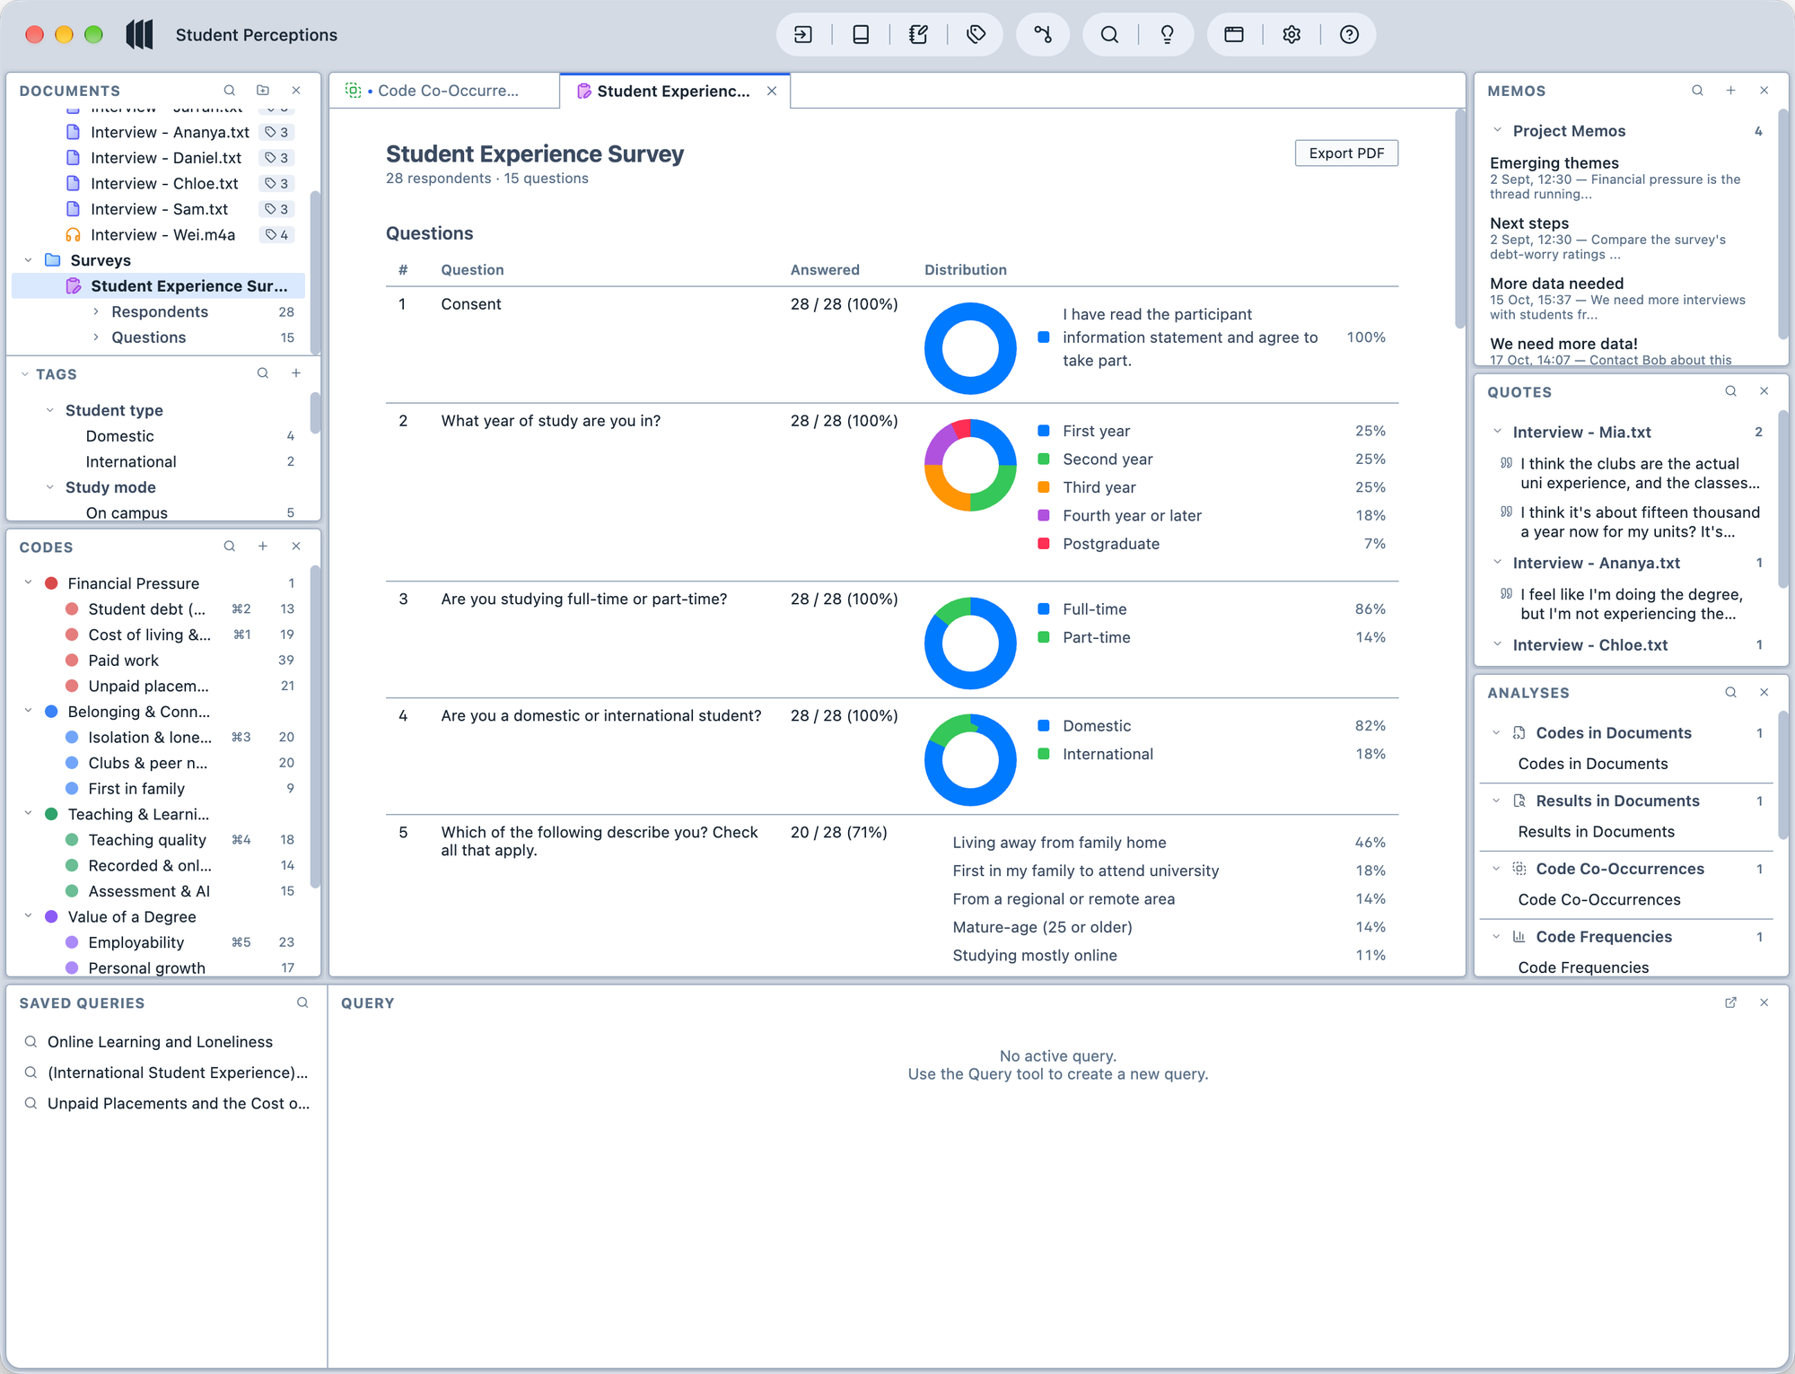
Task: Close the Student Experience Survey tab
Action: (772, 91)
